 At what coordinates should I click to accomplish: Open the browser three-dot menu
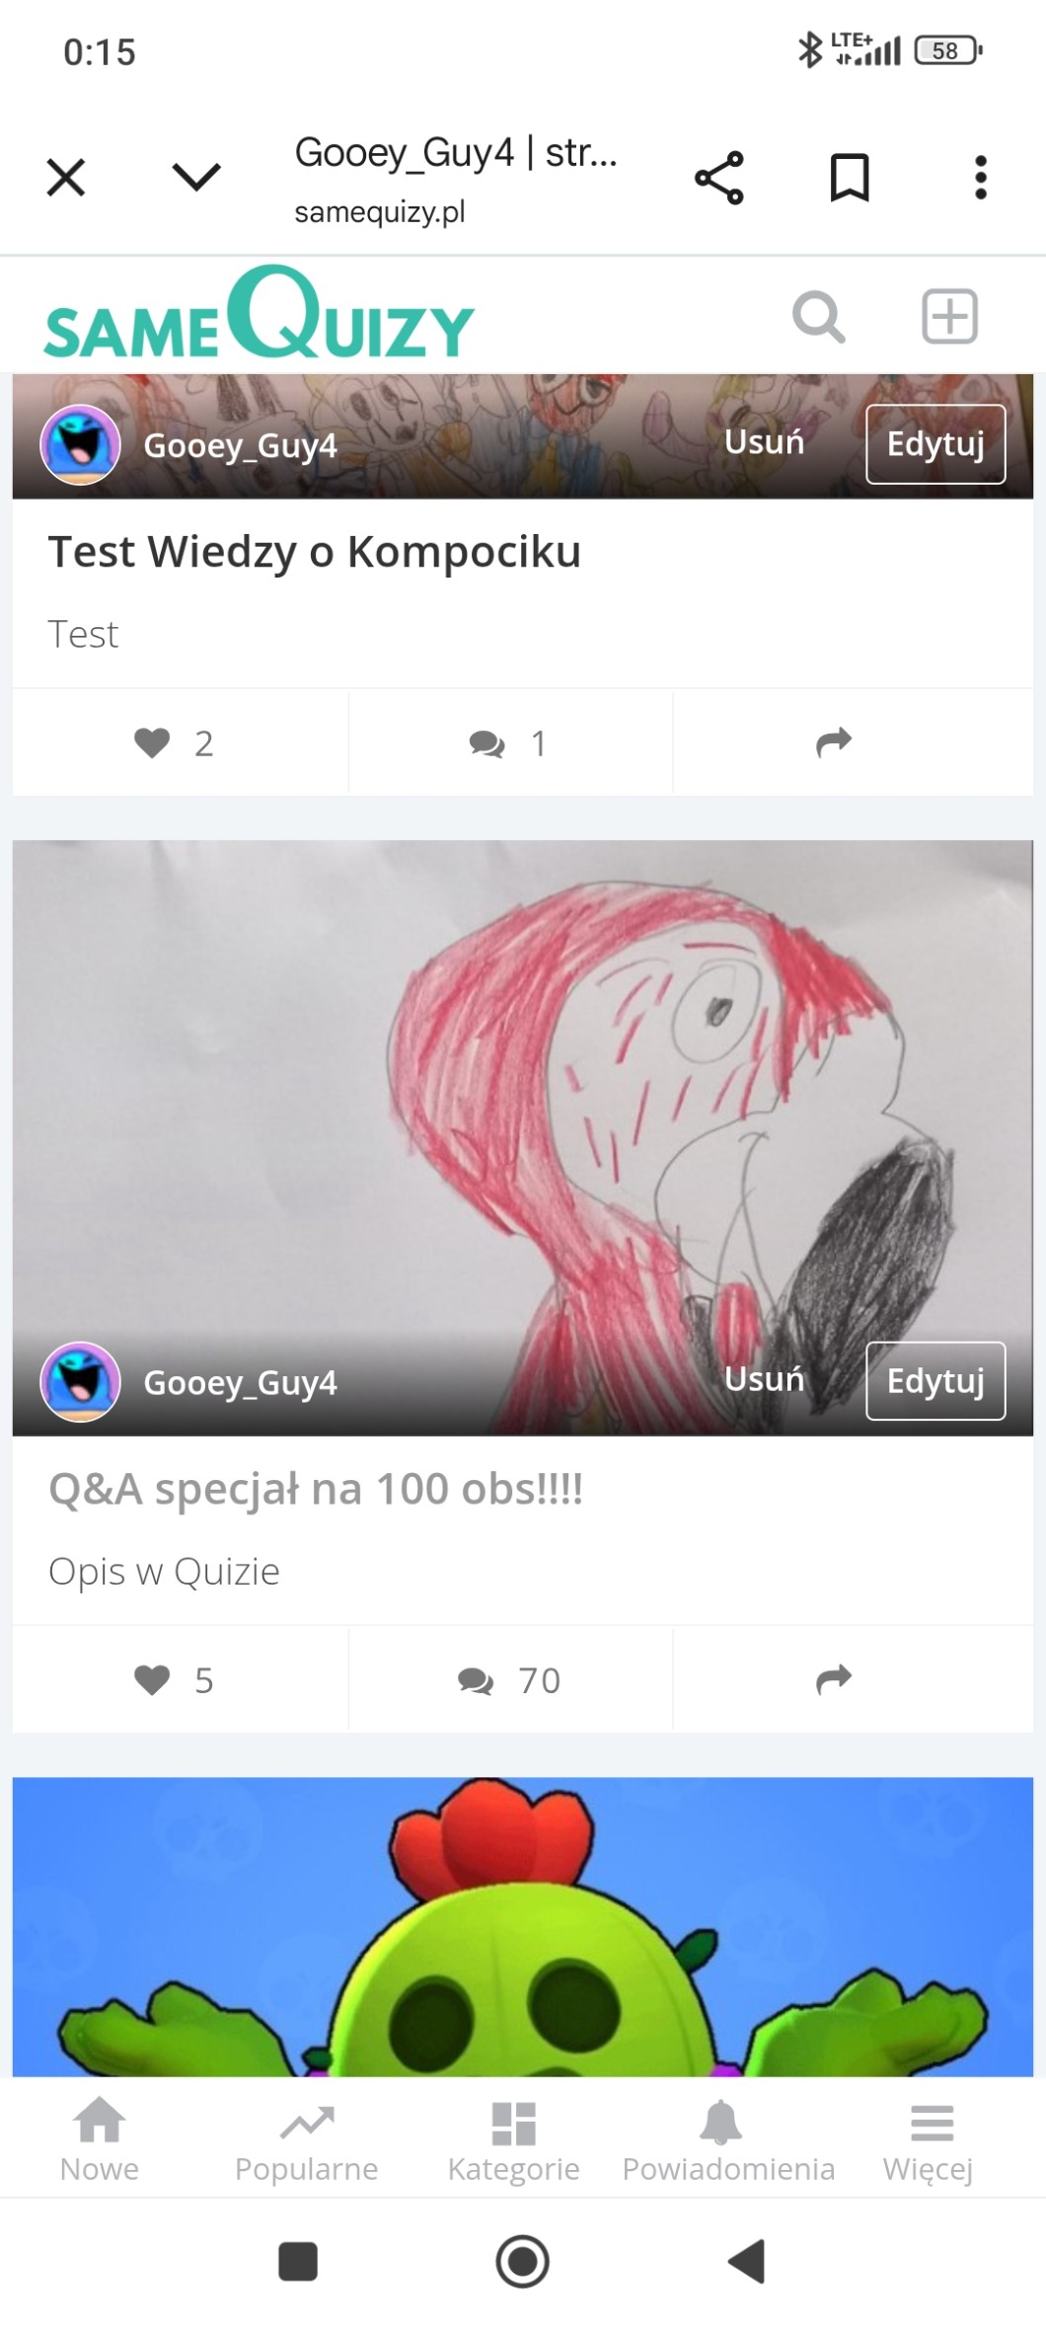980,179
